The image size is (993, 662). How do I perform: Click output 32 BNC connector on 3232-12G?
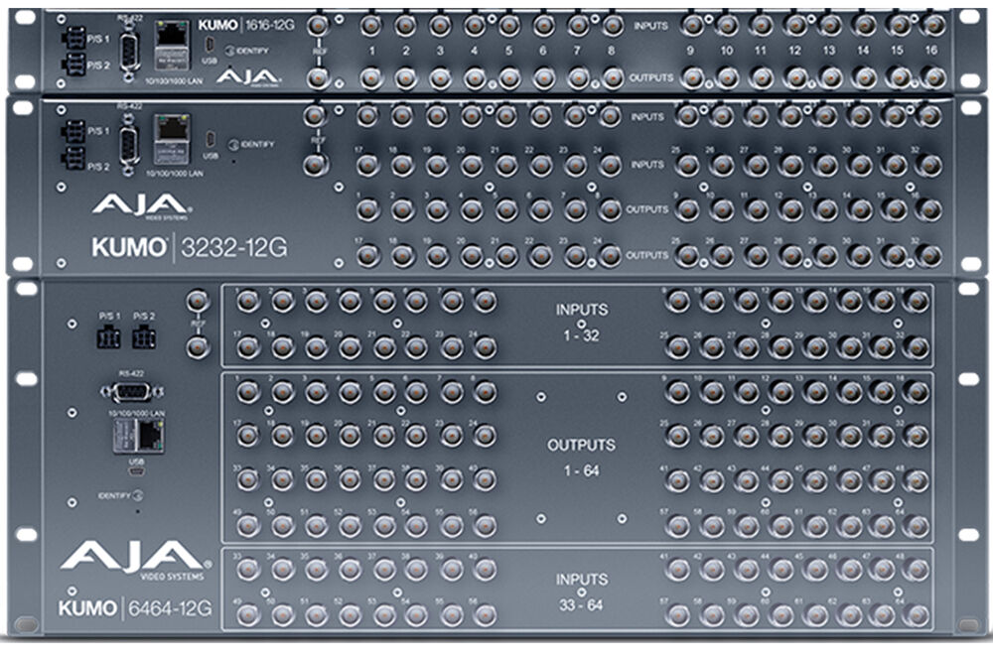pyautogui.click(x=927, y=256)
